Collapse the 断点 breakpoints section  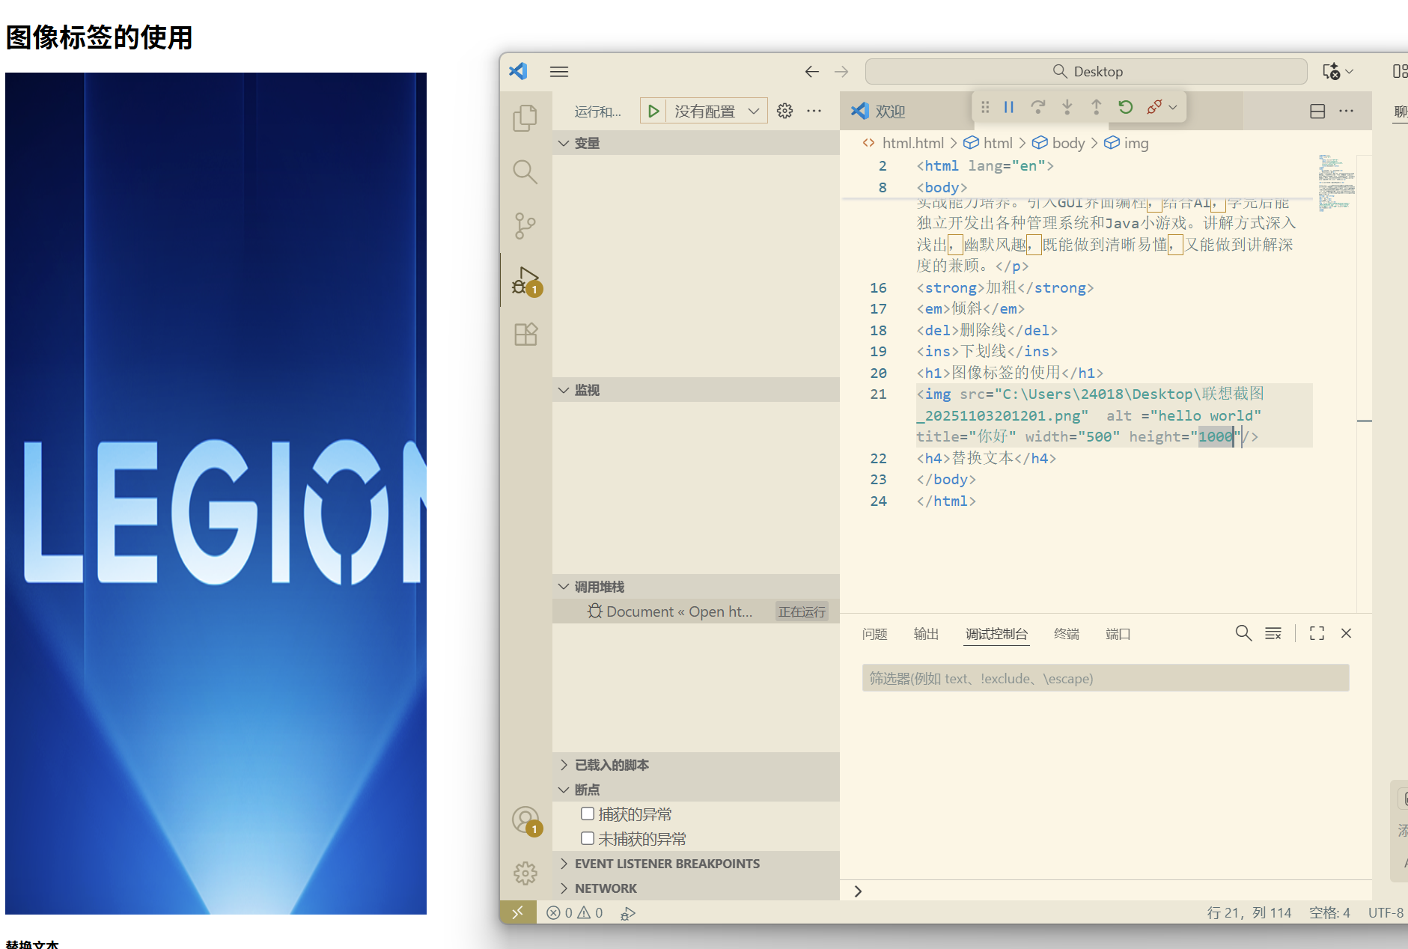coord(696,790)
